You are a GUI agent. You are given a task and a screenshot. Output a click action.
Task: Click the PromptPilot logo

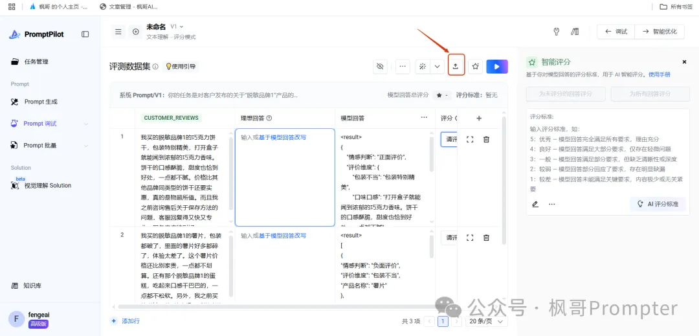pos(36,34)
